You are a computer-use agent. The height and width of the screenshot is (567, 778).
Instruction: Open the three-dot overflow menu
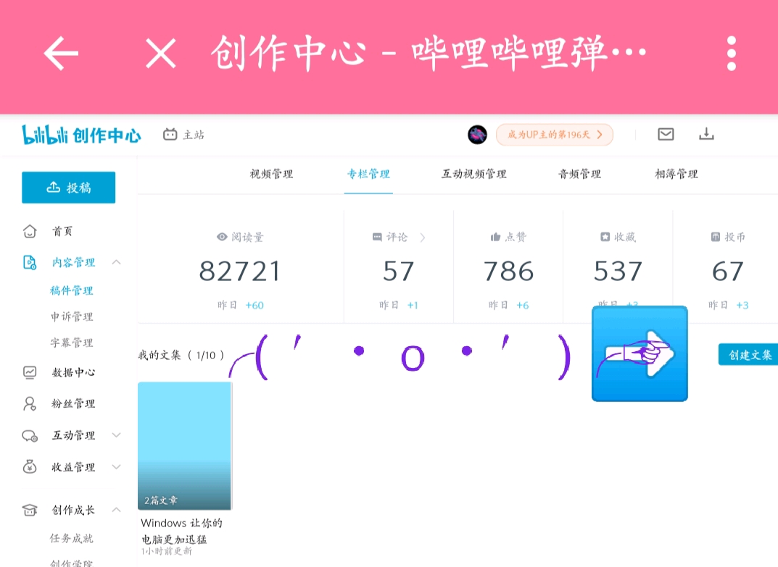(732, 53)
